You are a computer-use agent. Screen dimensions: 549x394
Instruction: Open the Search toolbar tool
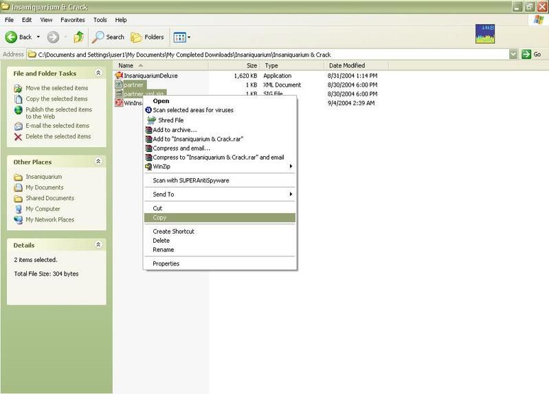pos(109,37)
